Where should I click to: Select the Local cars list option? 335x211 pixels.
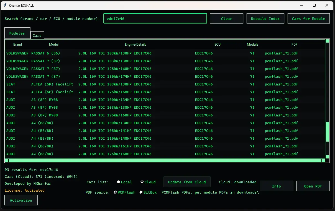118,182
